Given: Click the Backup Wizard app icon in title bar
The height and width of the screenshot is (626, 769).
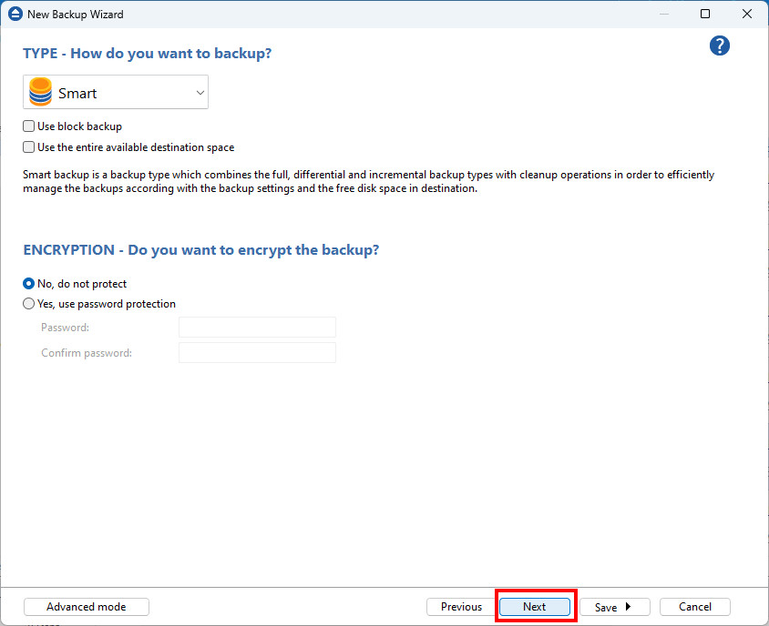Looking at the screenshot, I should pos(14,15).
